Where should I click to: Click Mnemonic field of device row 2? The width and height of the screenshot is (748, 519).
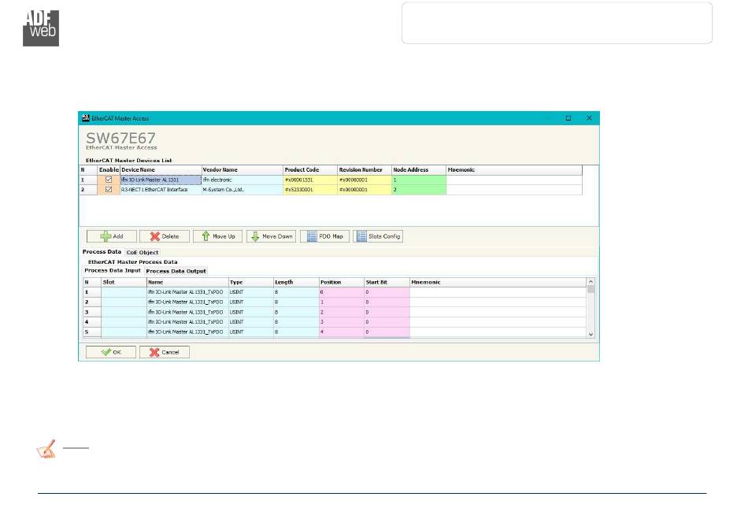point(514,189)
